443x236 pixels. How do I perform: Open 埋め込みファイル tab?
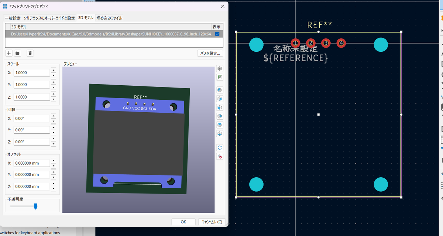pyautogui.click(x=109, y=18)
